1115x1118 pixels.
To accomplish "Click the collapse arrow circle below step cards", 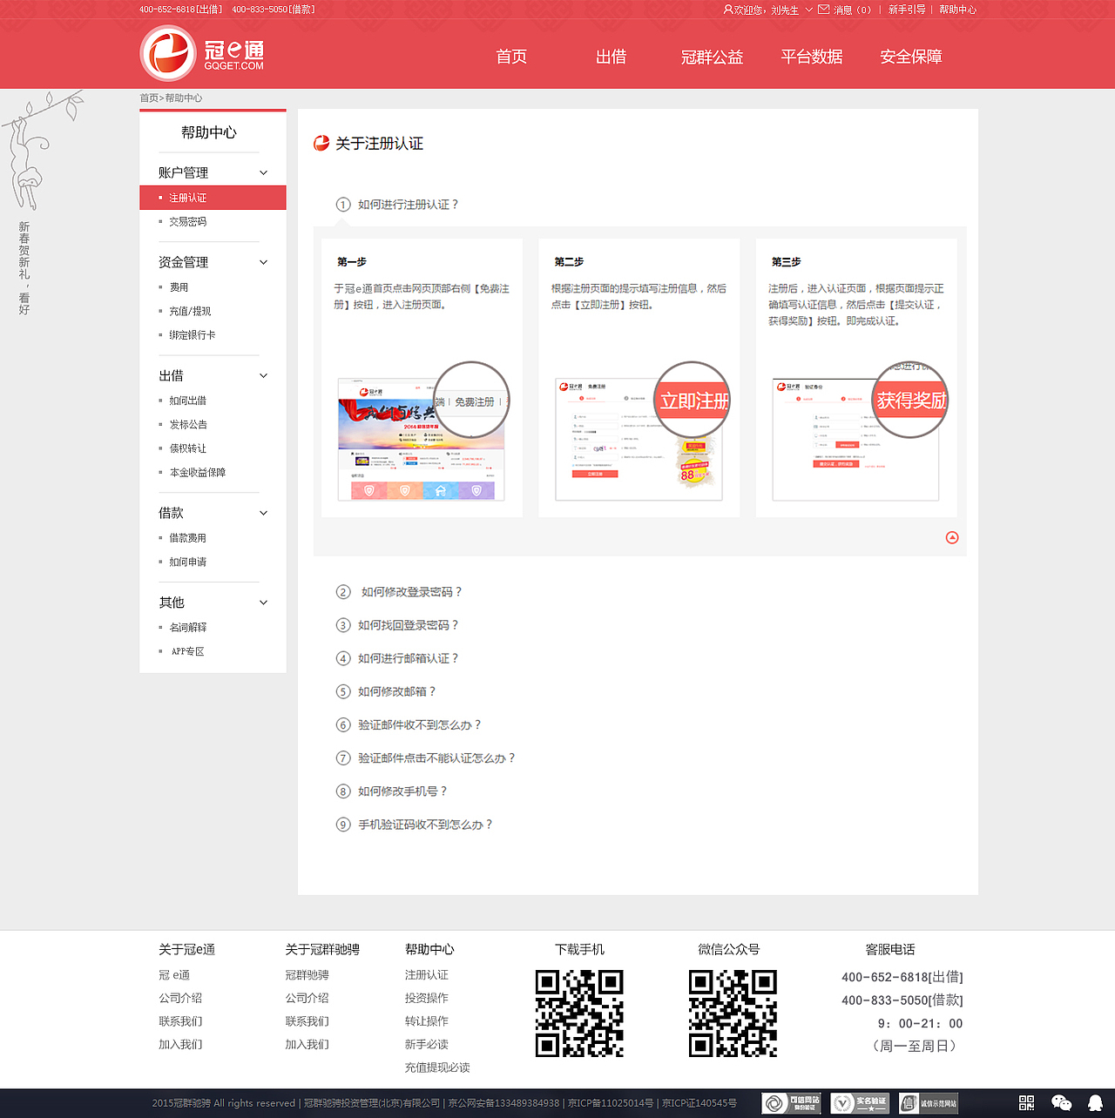I will point(952,538).
